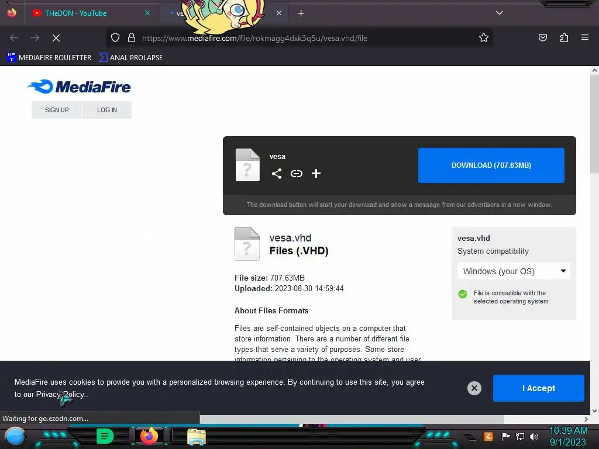Open the green notes app in taskbar
The image size is (599, 449).
(105, 436)
